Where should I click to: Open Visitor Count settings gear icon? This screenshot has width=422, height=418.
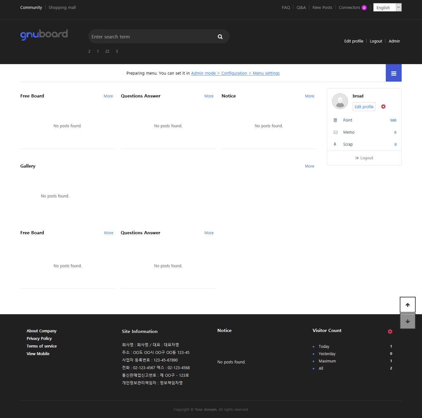[390, 331]
